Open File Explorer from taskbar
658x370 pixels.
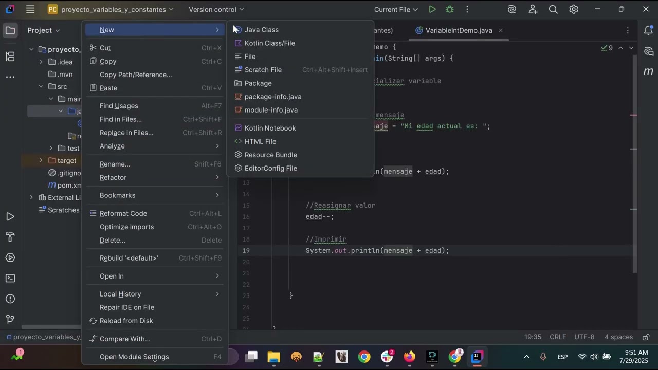(273, 357)
